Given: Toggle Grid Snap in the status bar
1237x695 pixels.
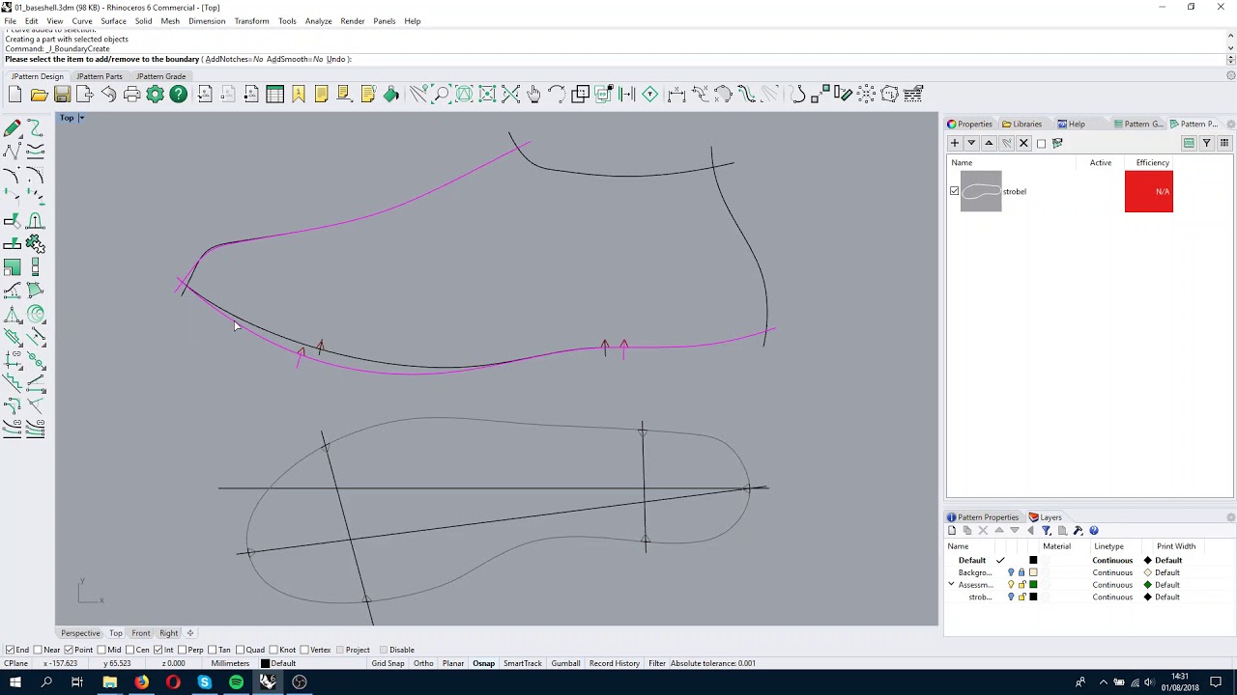Looking at the screenshot, I should pos(388,663).
